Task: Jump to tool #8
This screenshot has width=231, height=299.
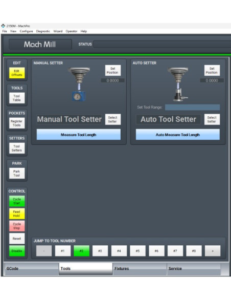Action: click(194, 251)
